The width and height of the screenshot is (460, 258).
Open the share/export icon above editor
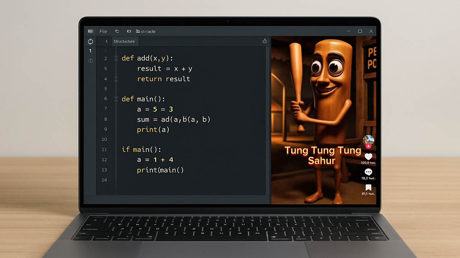point(264,41)
